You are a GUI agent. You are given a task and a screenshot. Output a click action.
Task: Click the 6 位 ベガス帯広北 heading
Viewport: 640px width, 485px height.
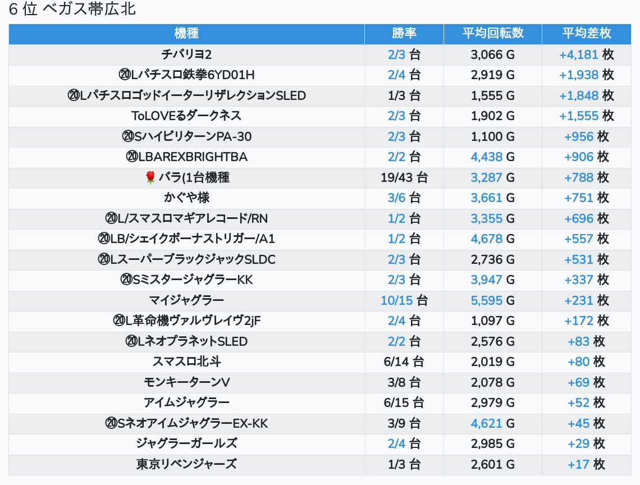72,10
